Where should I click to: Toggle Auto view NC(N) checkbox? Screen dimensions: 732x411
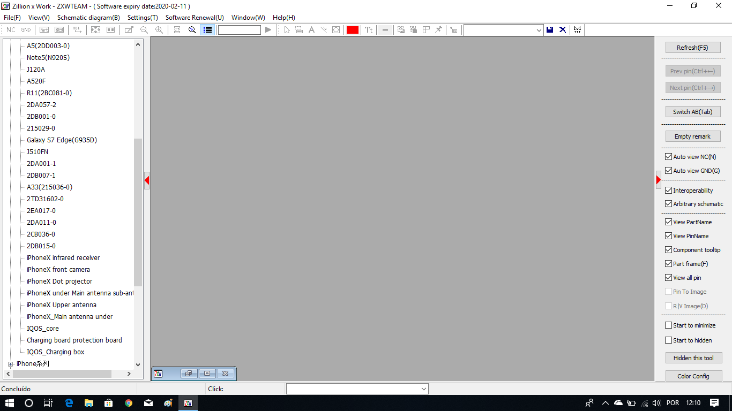pos(668,157)
